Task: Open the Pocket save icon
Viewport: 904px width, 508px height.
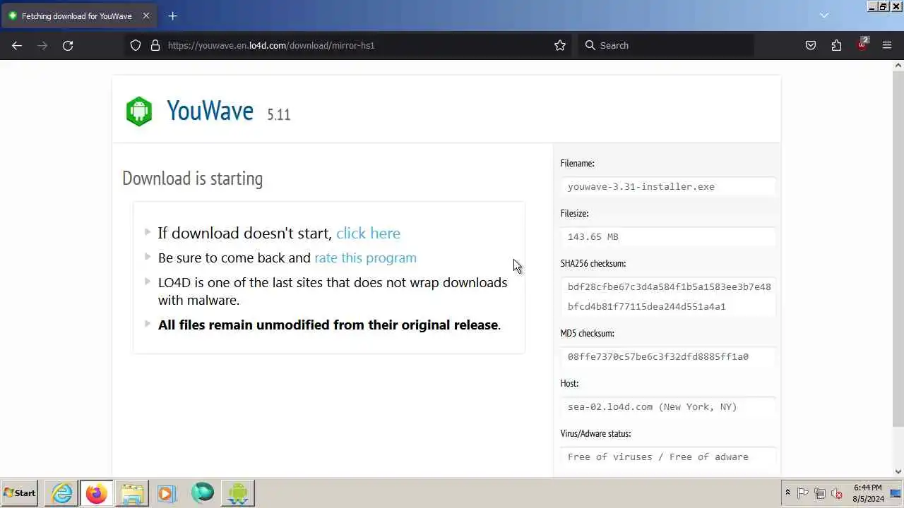Action: click(x=811, y=45)
